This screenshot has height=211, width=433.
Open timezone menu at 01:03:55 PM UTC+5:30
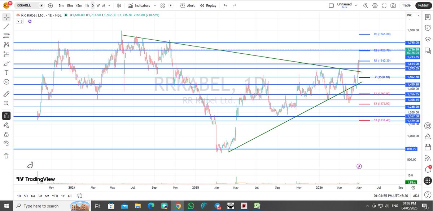point(391,196)
